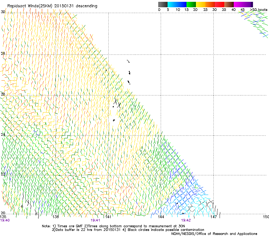Click the purple time label '19:42'
The height and width of the screenshot is (236, 269).
click(x=186, y=220)
